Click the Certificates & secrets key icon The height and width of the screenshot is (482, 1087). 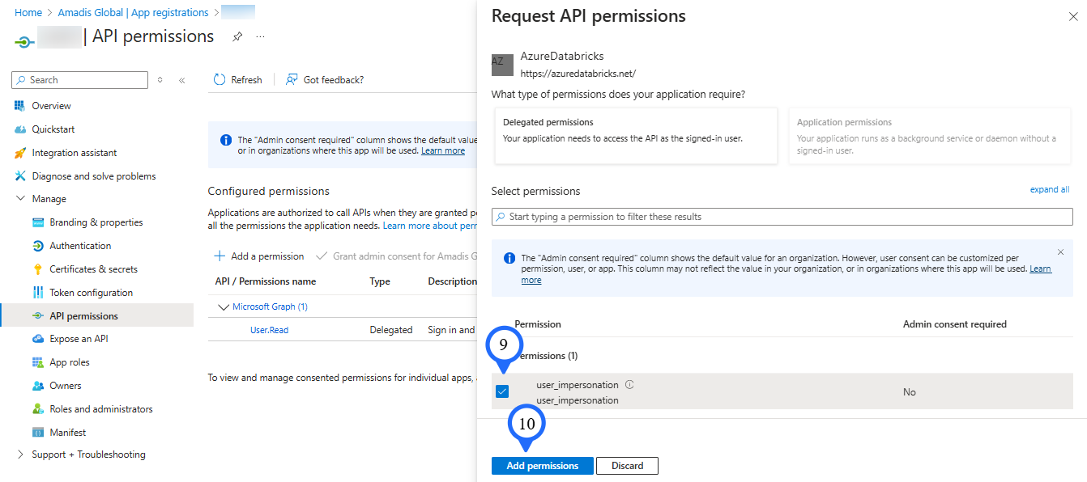38,269
